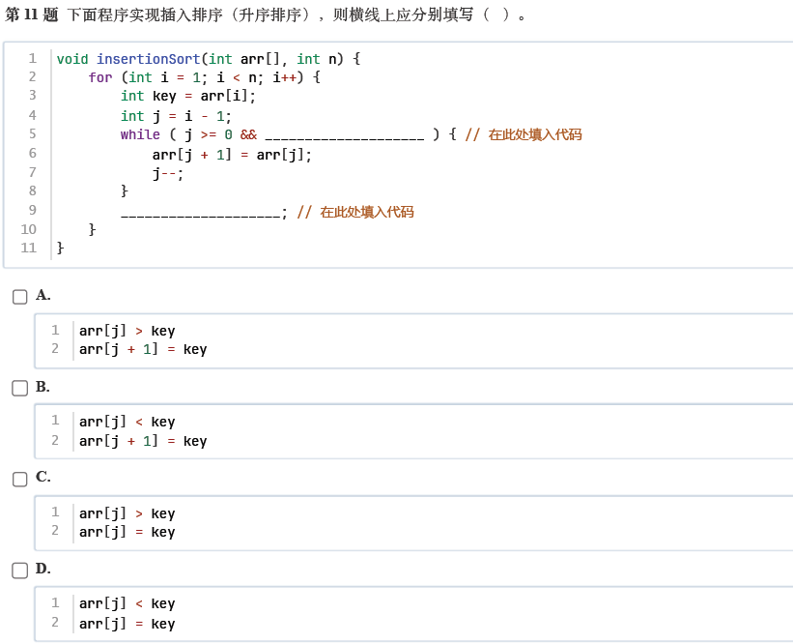Click line number 11 in the main code block
This screenshot has height=644, width=793.
(x=28, y=249)
